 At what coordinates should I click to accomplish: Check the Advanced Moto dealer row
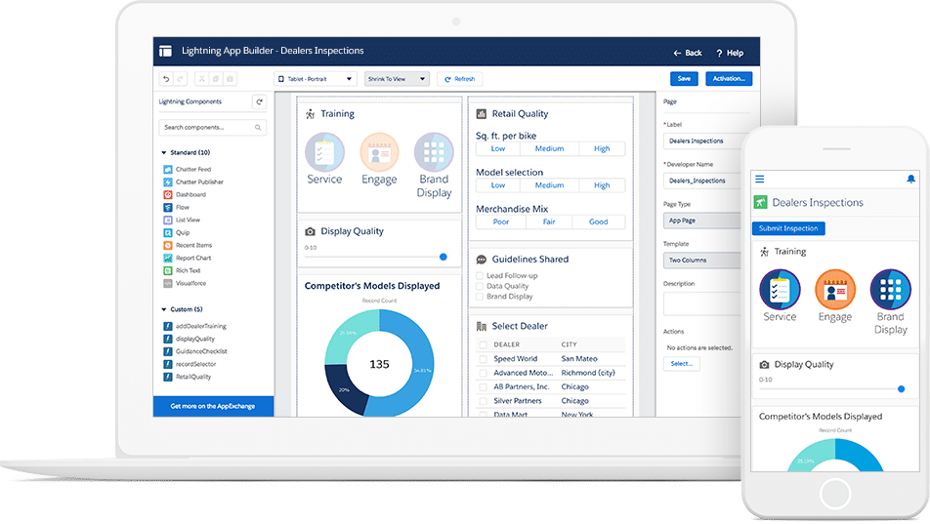[483, 373]
